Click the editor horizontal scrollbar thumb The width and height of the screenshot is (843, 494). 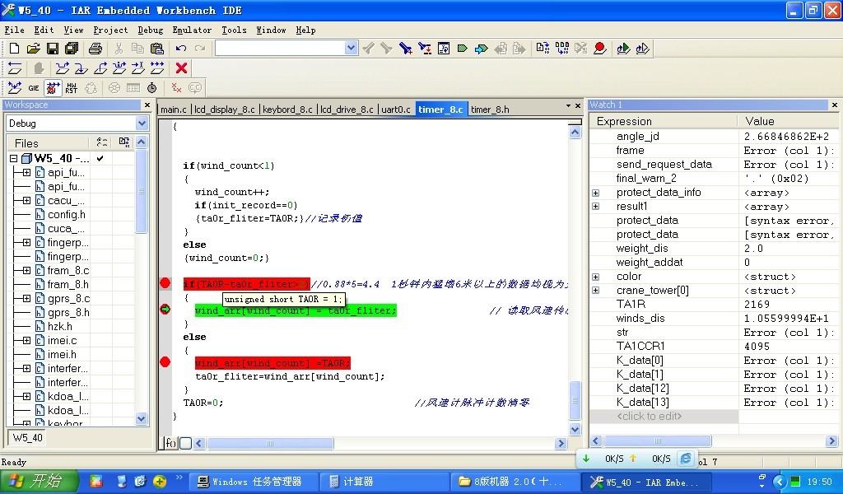(270, 444)
